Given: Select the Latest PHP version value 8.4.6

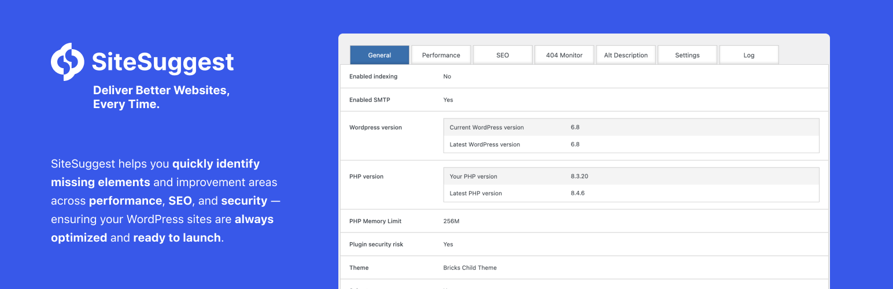Looking at the screenshot, I should click(577, 193).
